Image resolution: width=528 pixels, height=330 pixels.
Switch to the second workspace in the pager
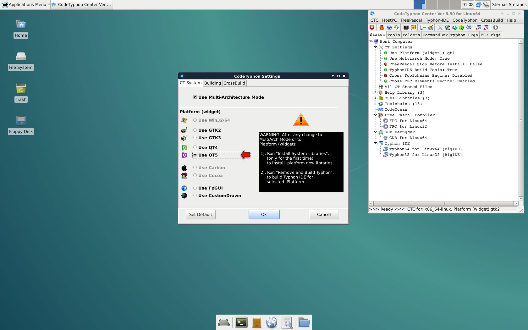click(431, 4)
